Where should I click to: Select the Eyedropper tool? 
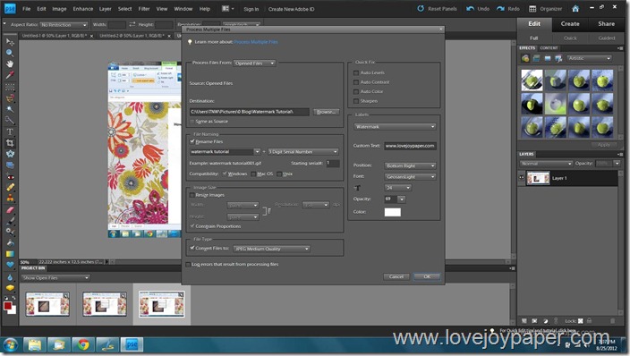tap(10, 75)
